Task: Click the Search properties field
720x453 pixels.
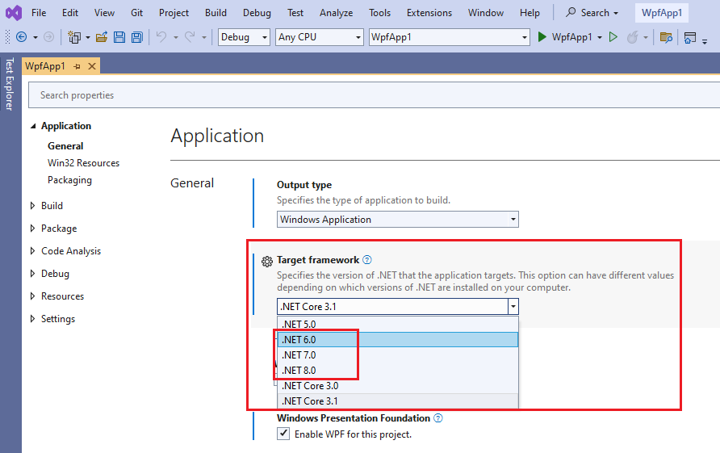Action: pos(375,95)
